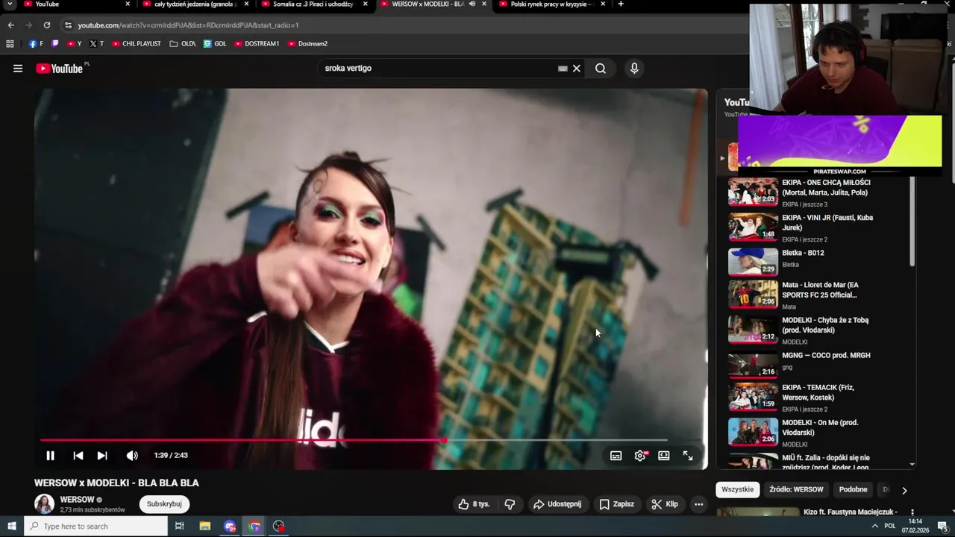Start voice search with microphone

[x=634, y=69]
